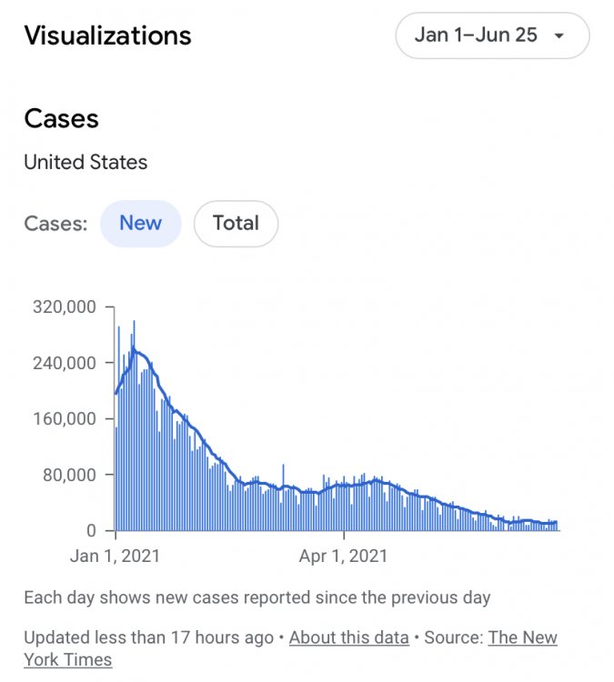The width and height of the screenshot is (614, 682).
Task: Open the About this data link
Action: 349,637
